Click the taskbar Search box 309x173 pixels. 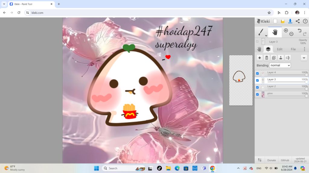(124, 168)
